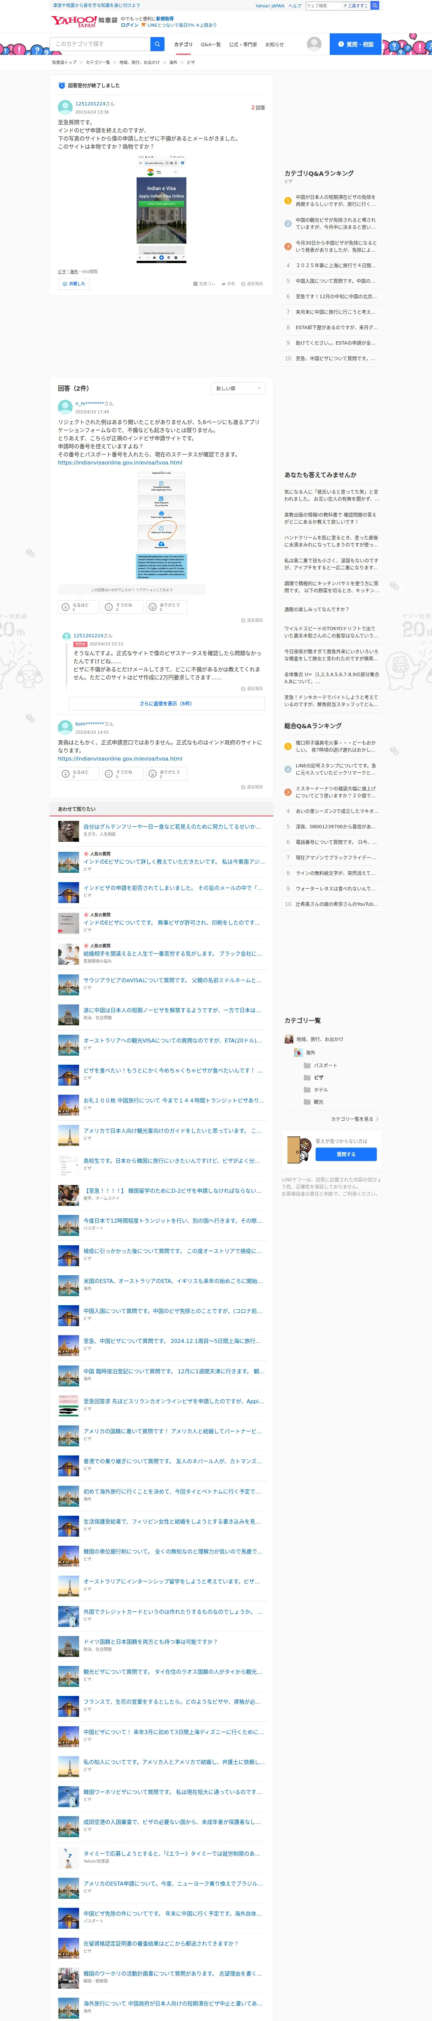Open related アメリカのESTA申請について question
The width and height of the screenshot is (432, 2021).
coord(173,1884)
